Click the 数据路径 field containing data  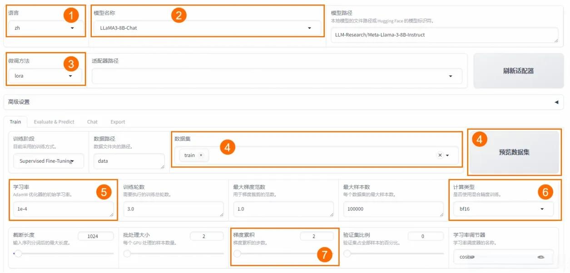pos(129,161)
